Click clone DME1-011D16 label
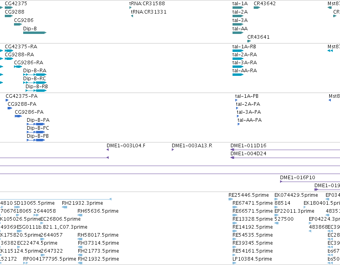 pos(248,146)
